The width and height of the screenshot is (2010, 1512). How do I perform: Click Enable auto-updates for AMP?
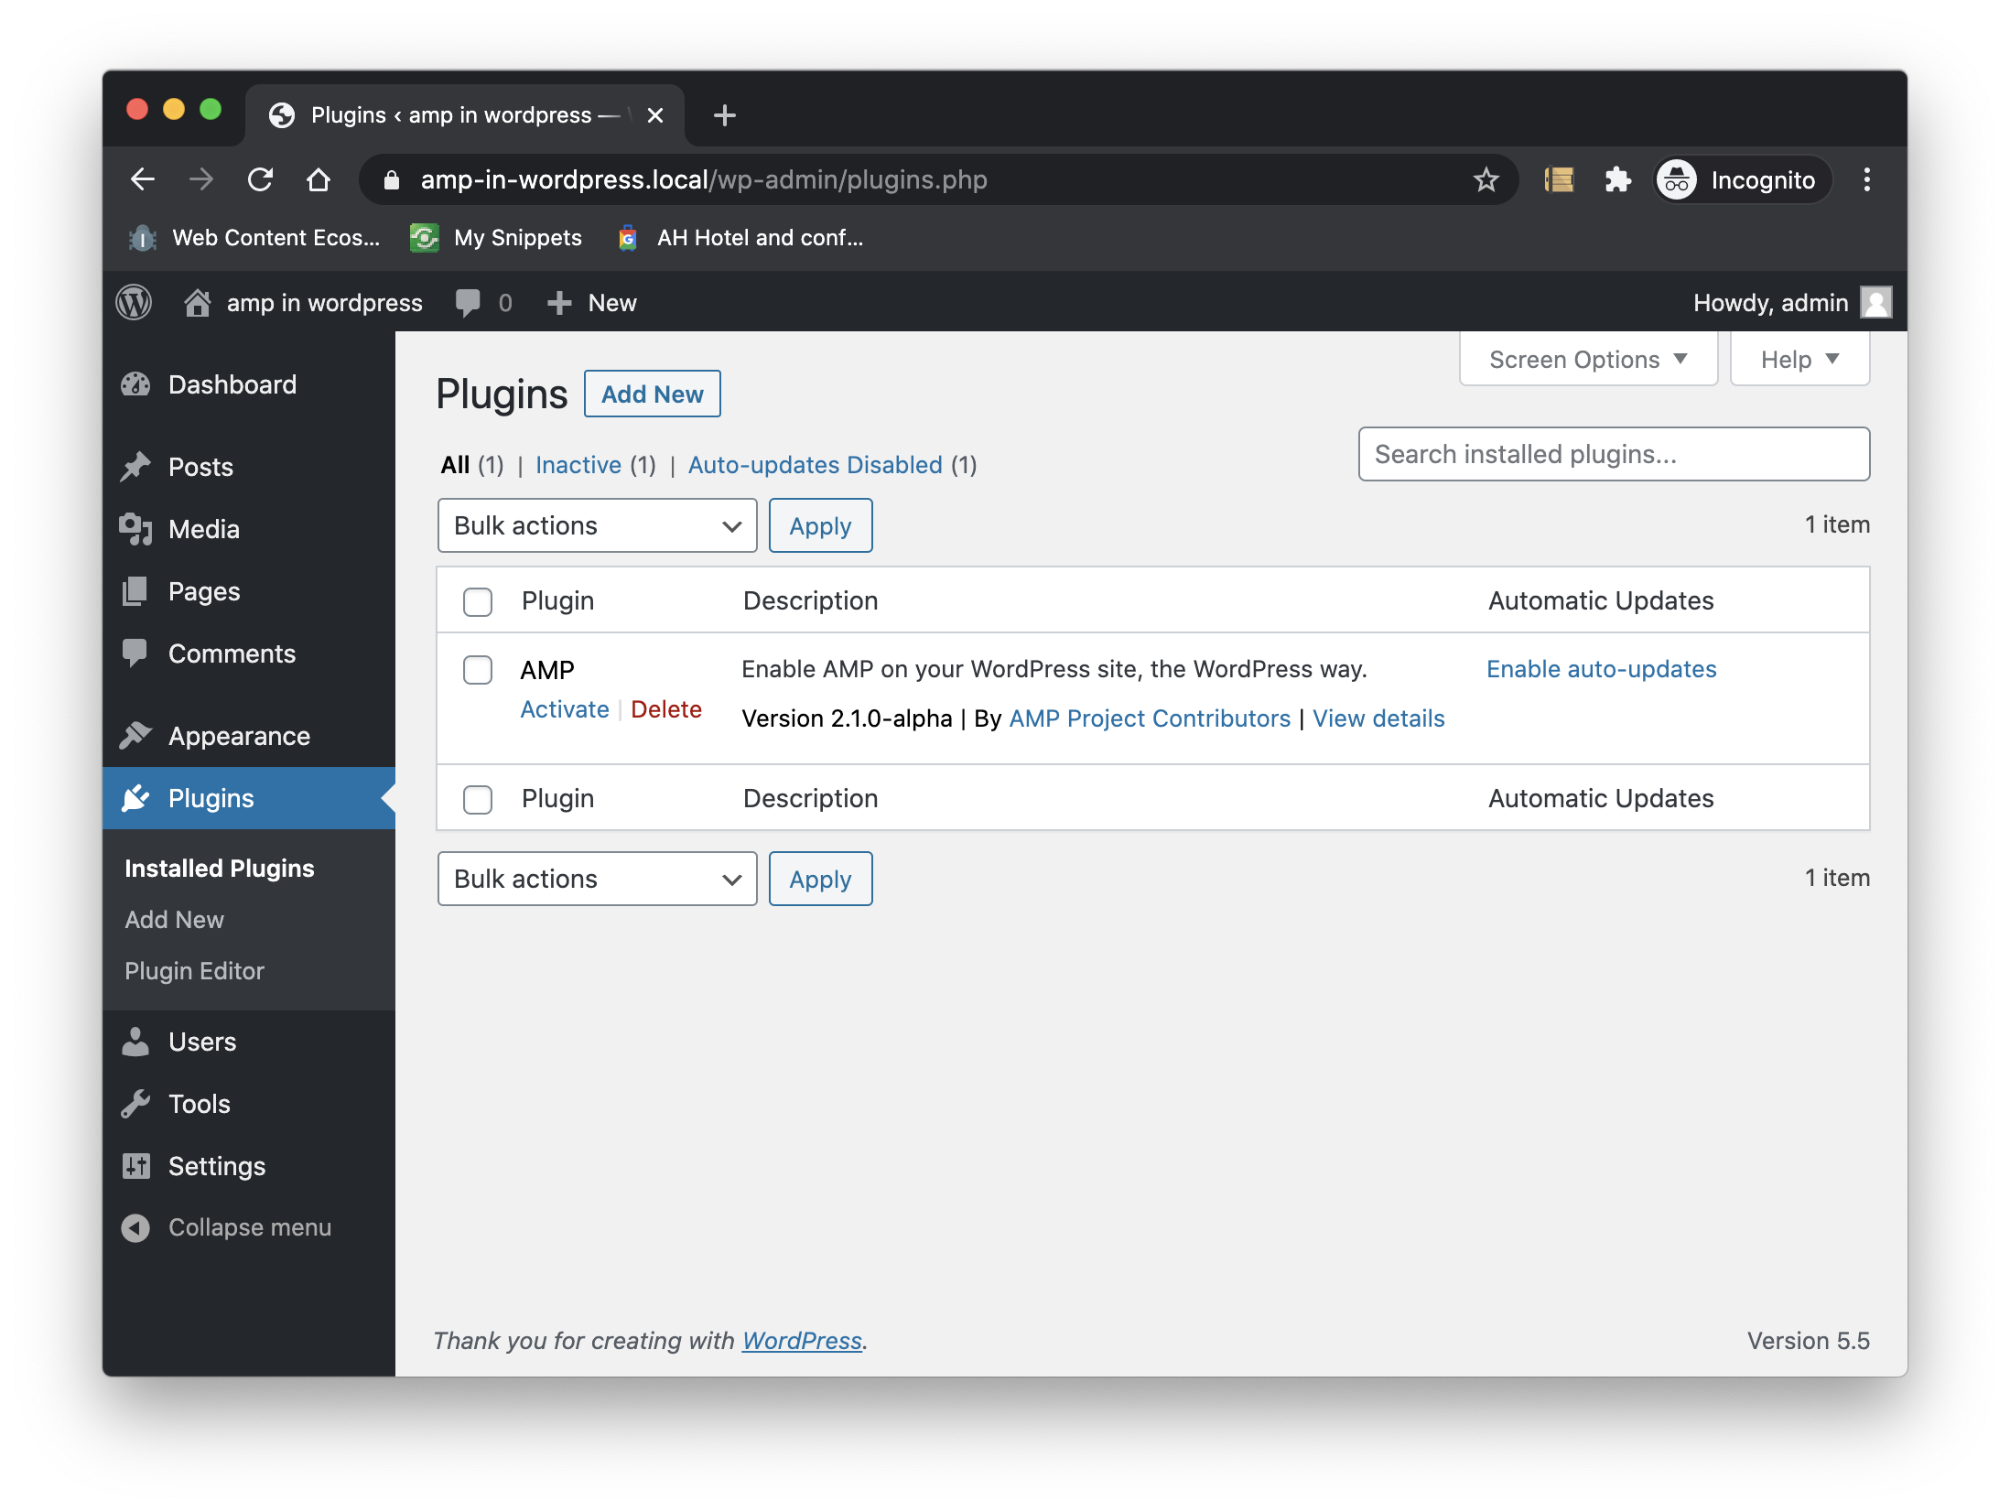(1600, 669)
